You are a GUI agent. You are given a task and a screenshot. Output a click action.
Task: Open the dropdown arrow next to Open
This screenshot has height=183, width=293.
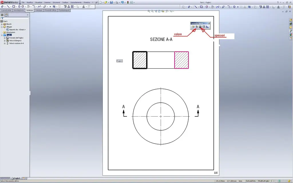coord(108,3)
